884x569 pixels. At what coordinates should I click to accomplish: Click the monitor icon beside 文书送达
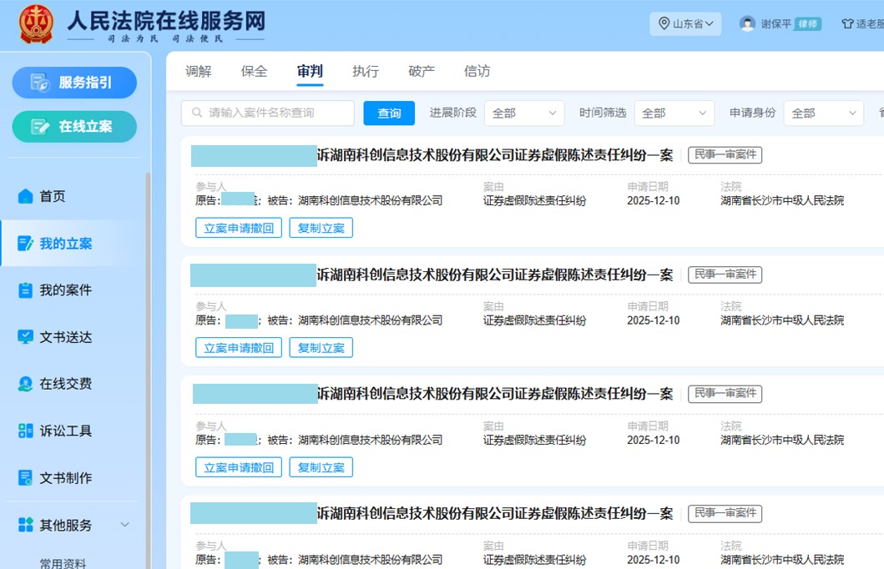pos(25,337)
